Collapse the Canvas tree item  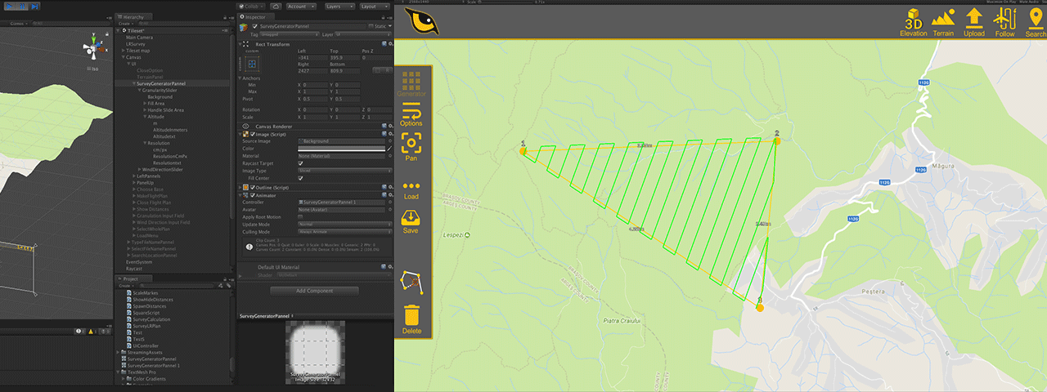coord(122,57)
